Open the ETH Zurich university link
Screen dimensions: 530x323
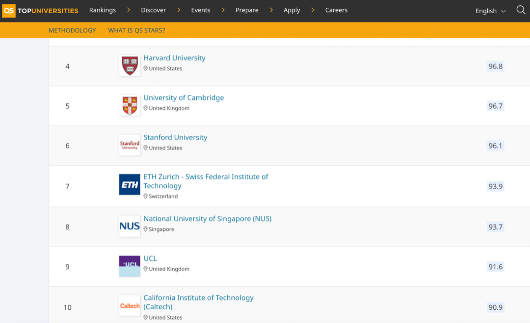tap(206, 181)
